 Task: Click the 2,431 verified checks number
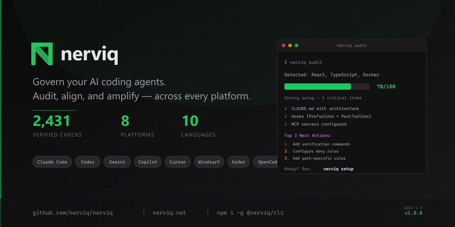click(52, 121)
